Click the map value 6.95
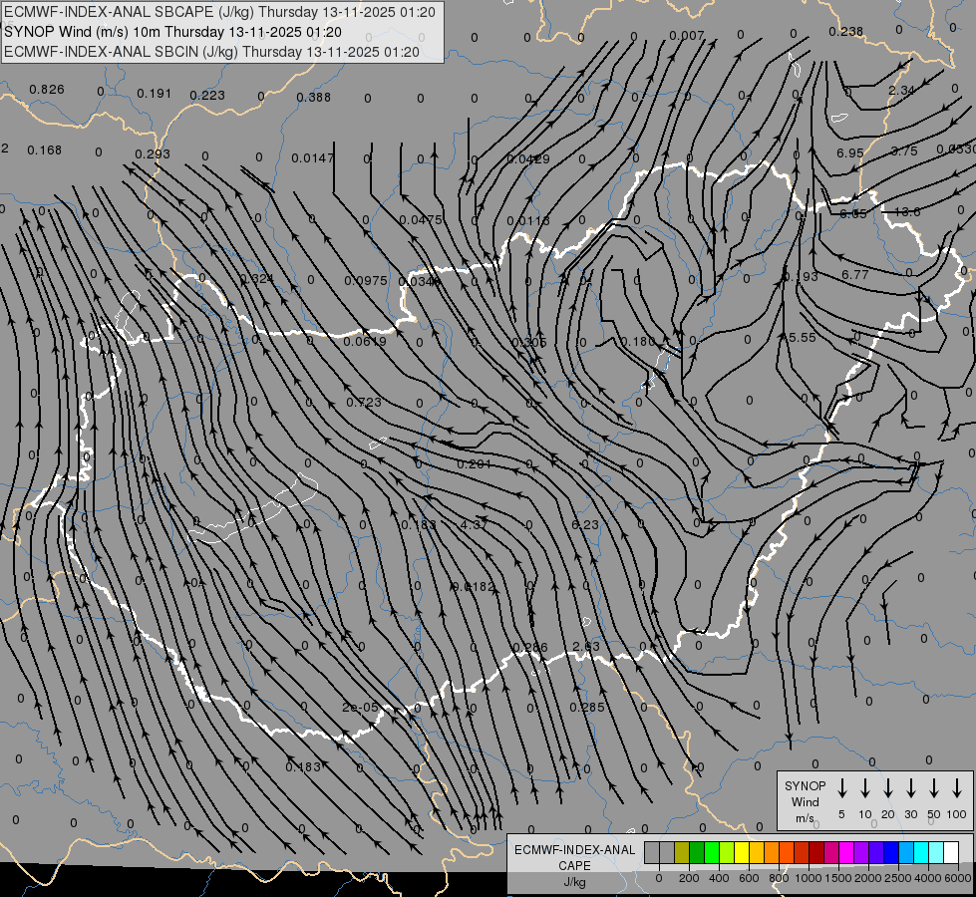The height and width of the screenshot is (897, 976). (x=850, y=153)
